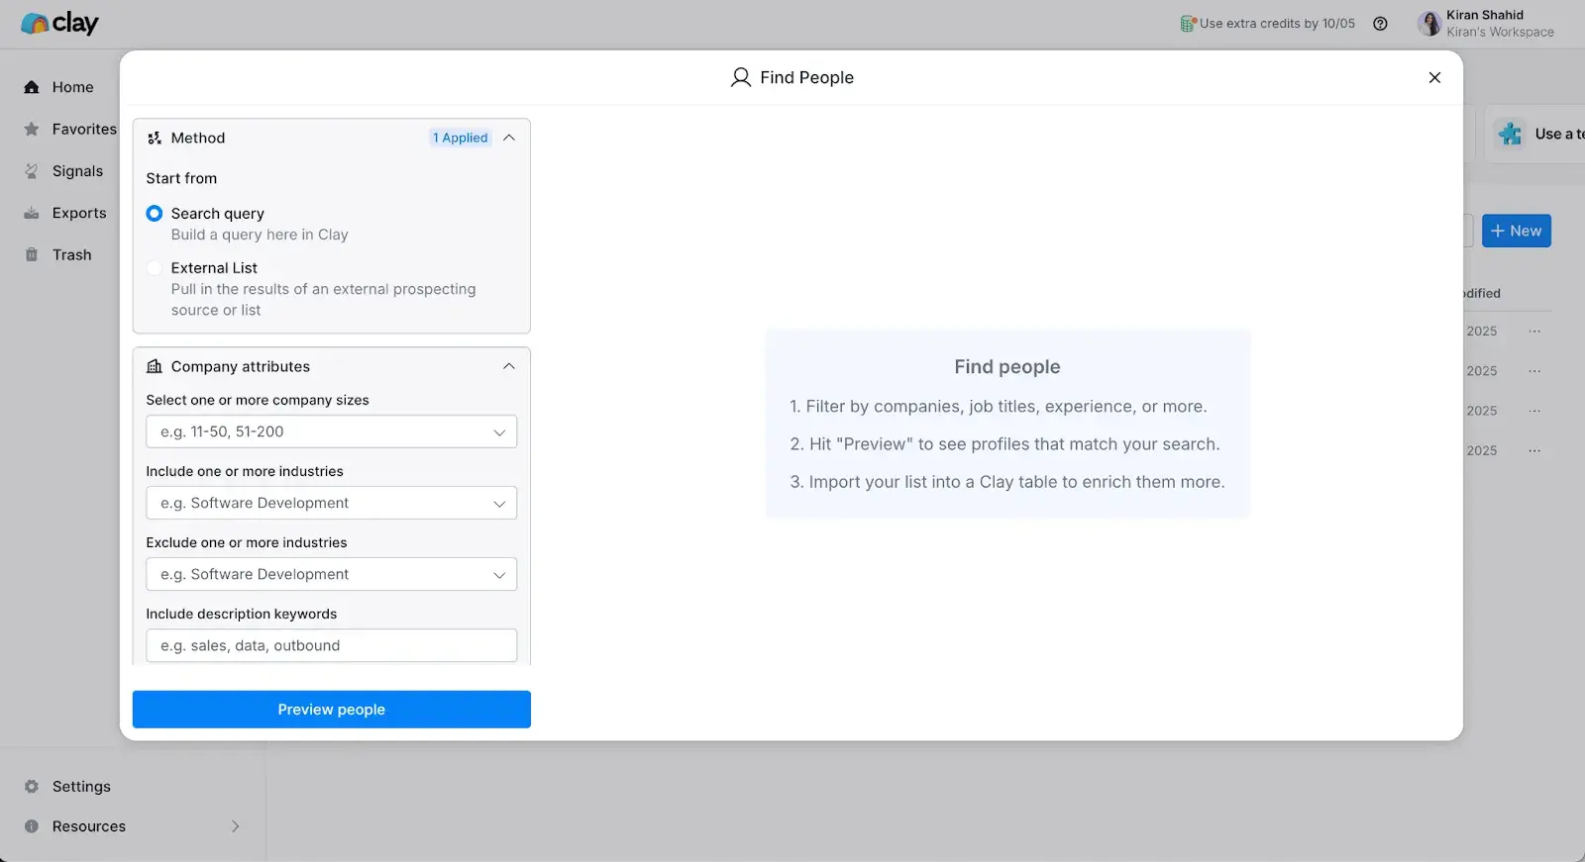1585x862 pixels.
Task: Click the blue New button
Action: (1516, 232)
